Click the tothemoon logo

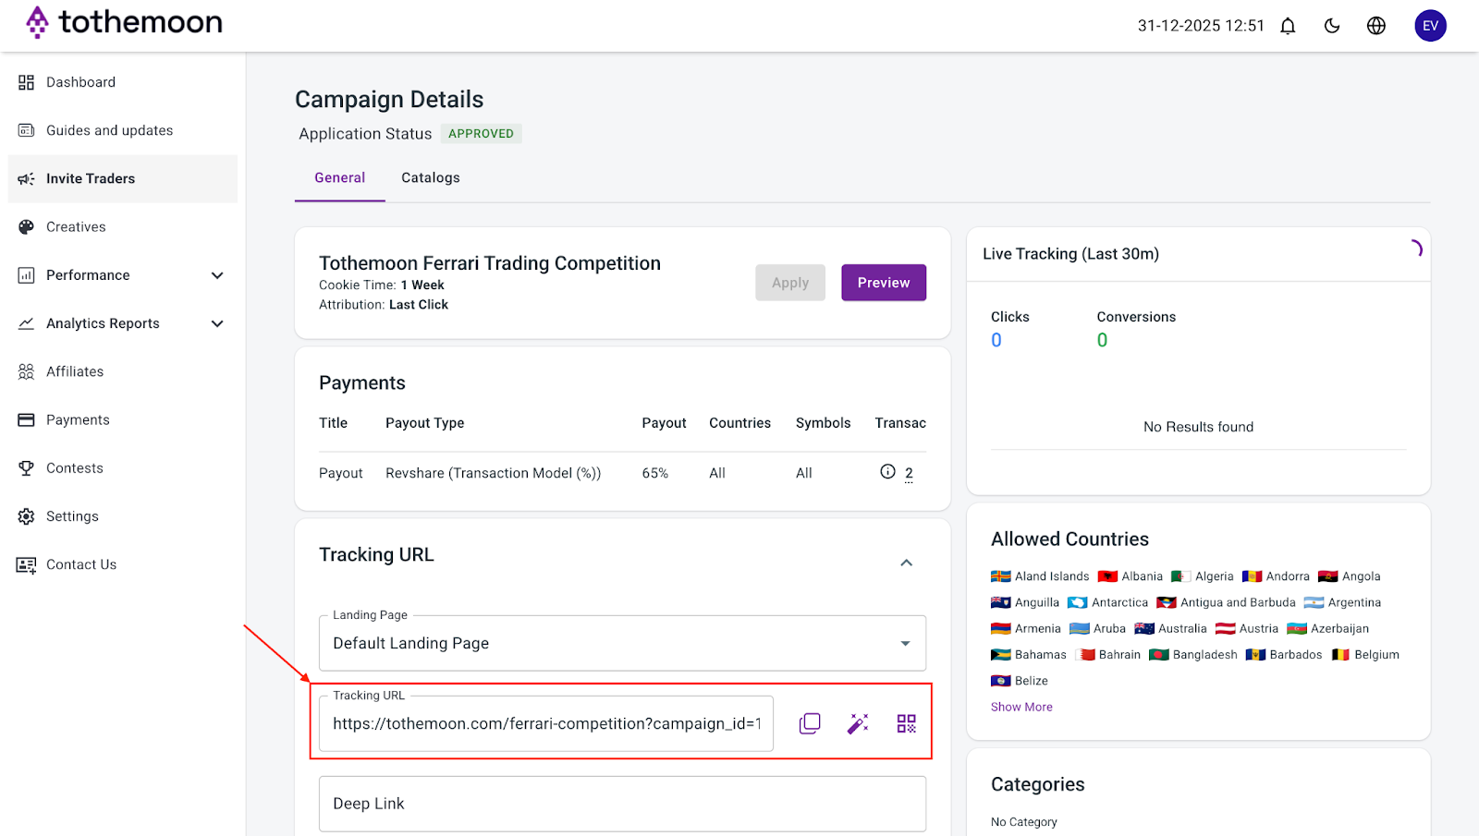pyautogui.click(x=124, y=22)
